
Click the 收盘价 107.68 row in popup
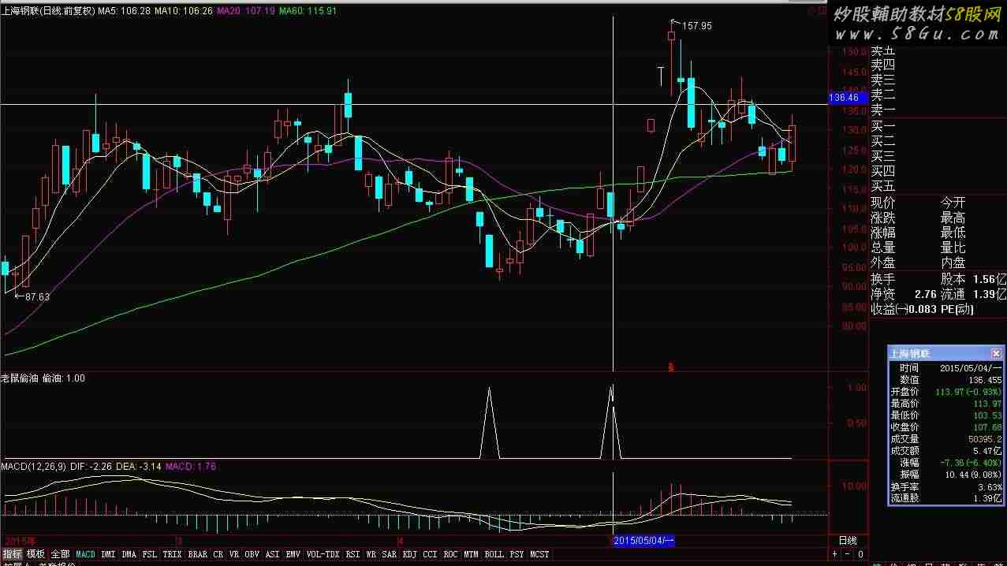click(x=946, y=427)
